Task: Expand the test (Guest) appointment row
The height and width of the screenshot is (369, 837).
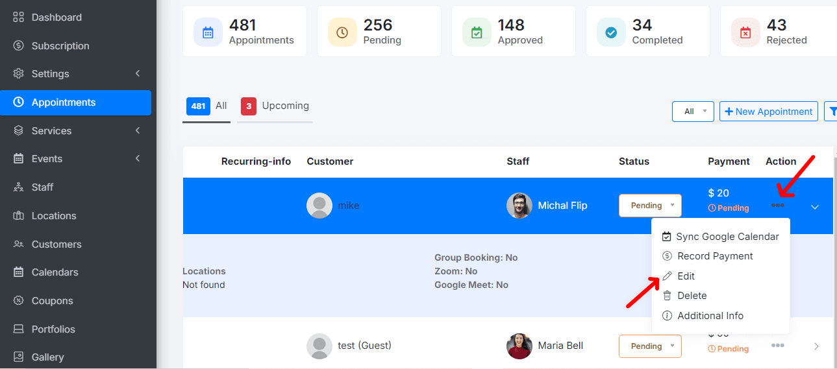Action: [x=816, y=346]
